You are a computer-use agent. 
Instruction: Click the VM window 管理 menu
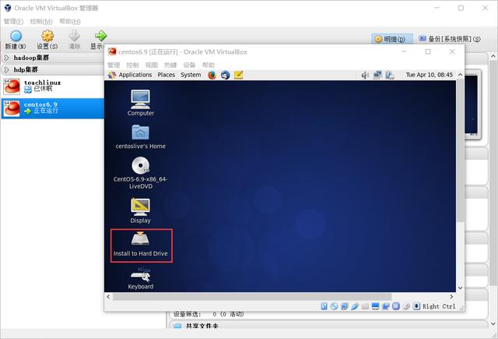[x=114, y=65]
